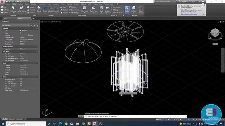Image resolution: width=225 pixels, height=126 pixels.
Task: Click the UCS icon On value
Action: (x=21, y=81)
